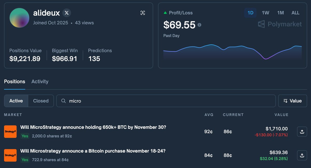Click the alideux gradient profile avatar
This screenshot has width=311, height=168.
coord(19,18)
